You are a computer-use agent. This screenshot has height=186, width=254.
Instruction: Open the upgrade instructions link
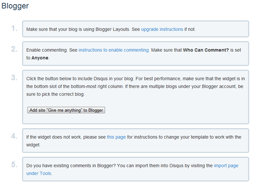(162, 29)
